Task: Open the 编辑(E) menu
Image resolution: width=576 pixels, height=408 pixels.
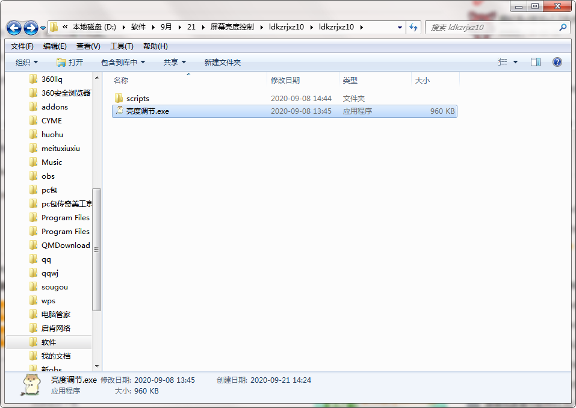Action: [55, 46]
